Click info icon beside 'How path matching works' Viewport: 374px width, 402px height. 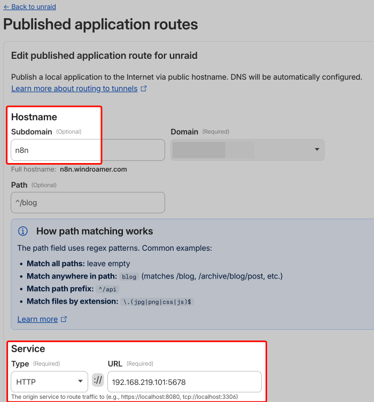23,231
